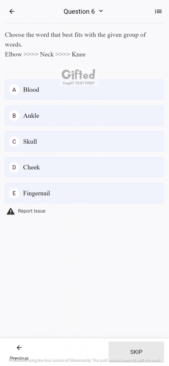Skip this question with SKIP button
This screenshot has width=169, height=366.
click(x=136, y=352)
